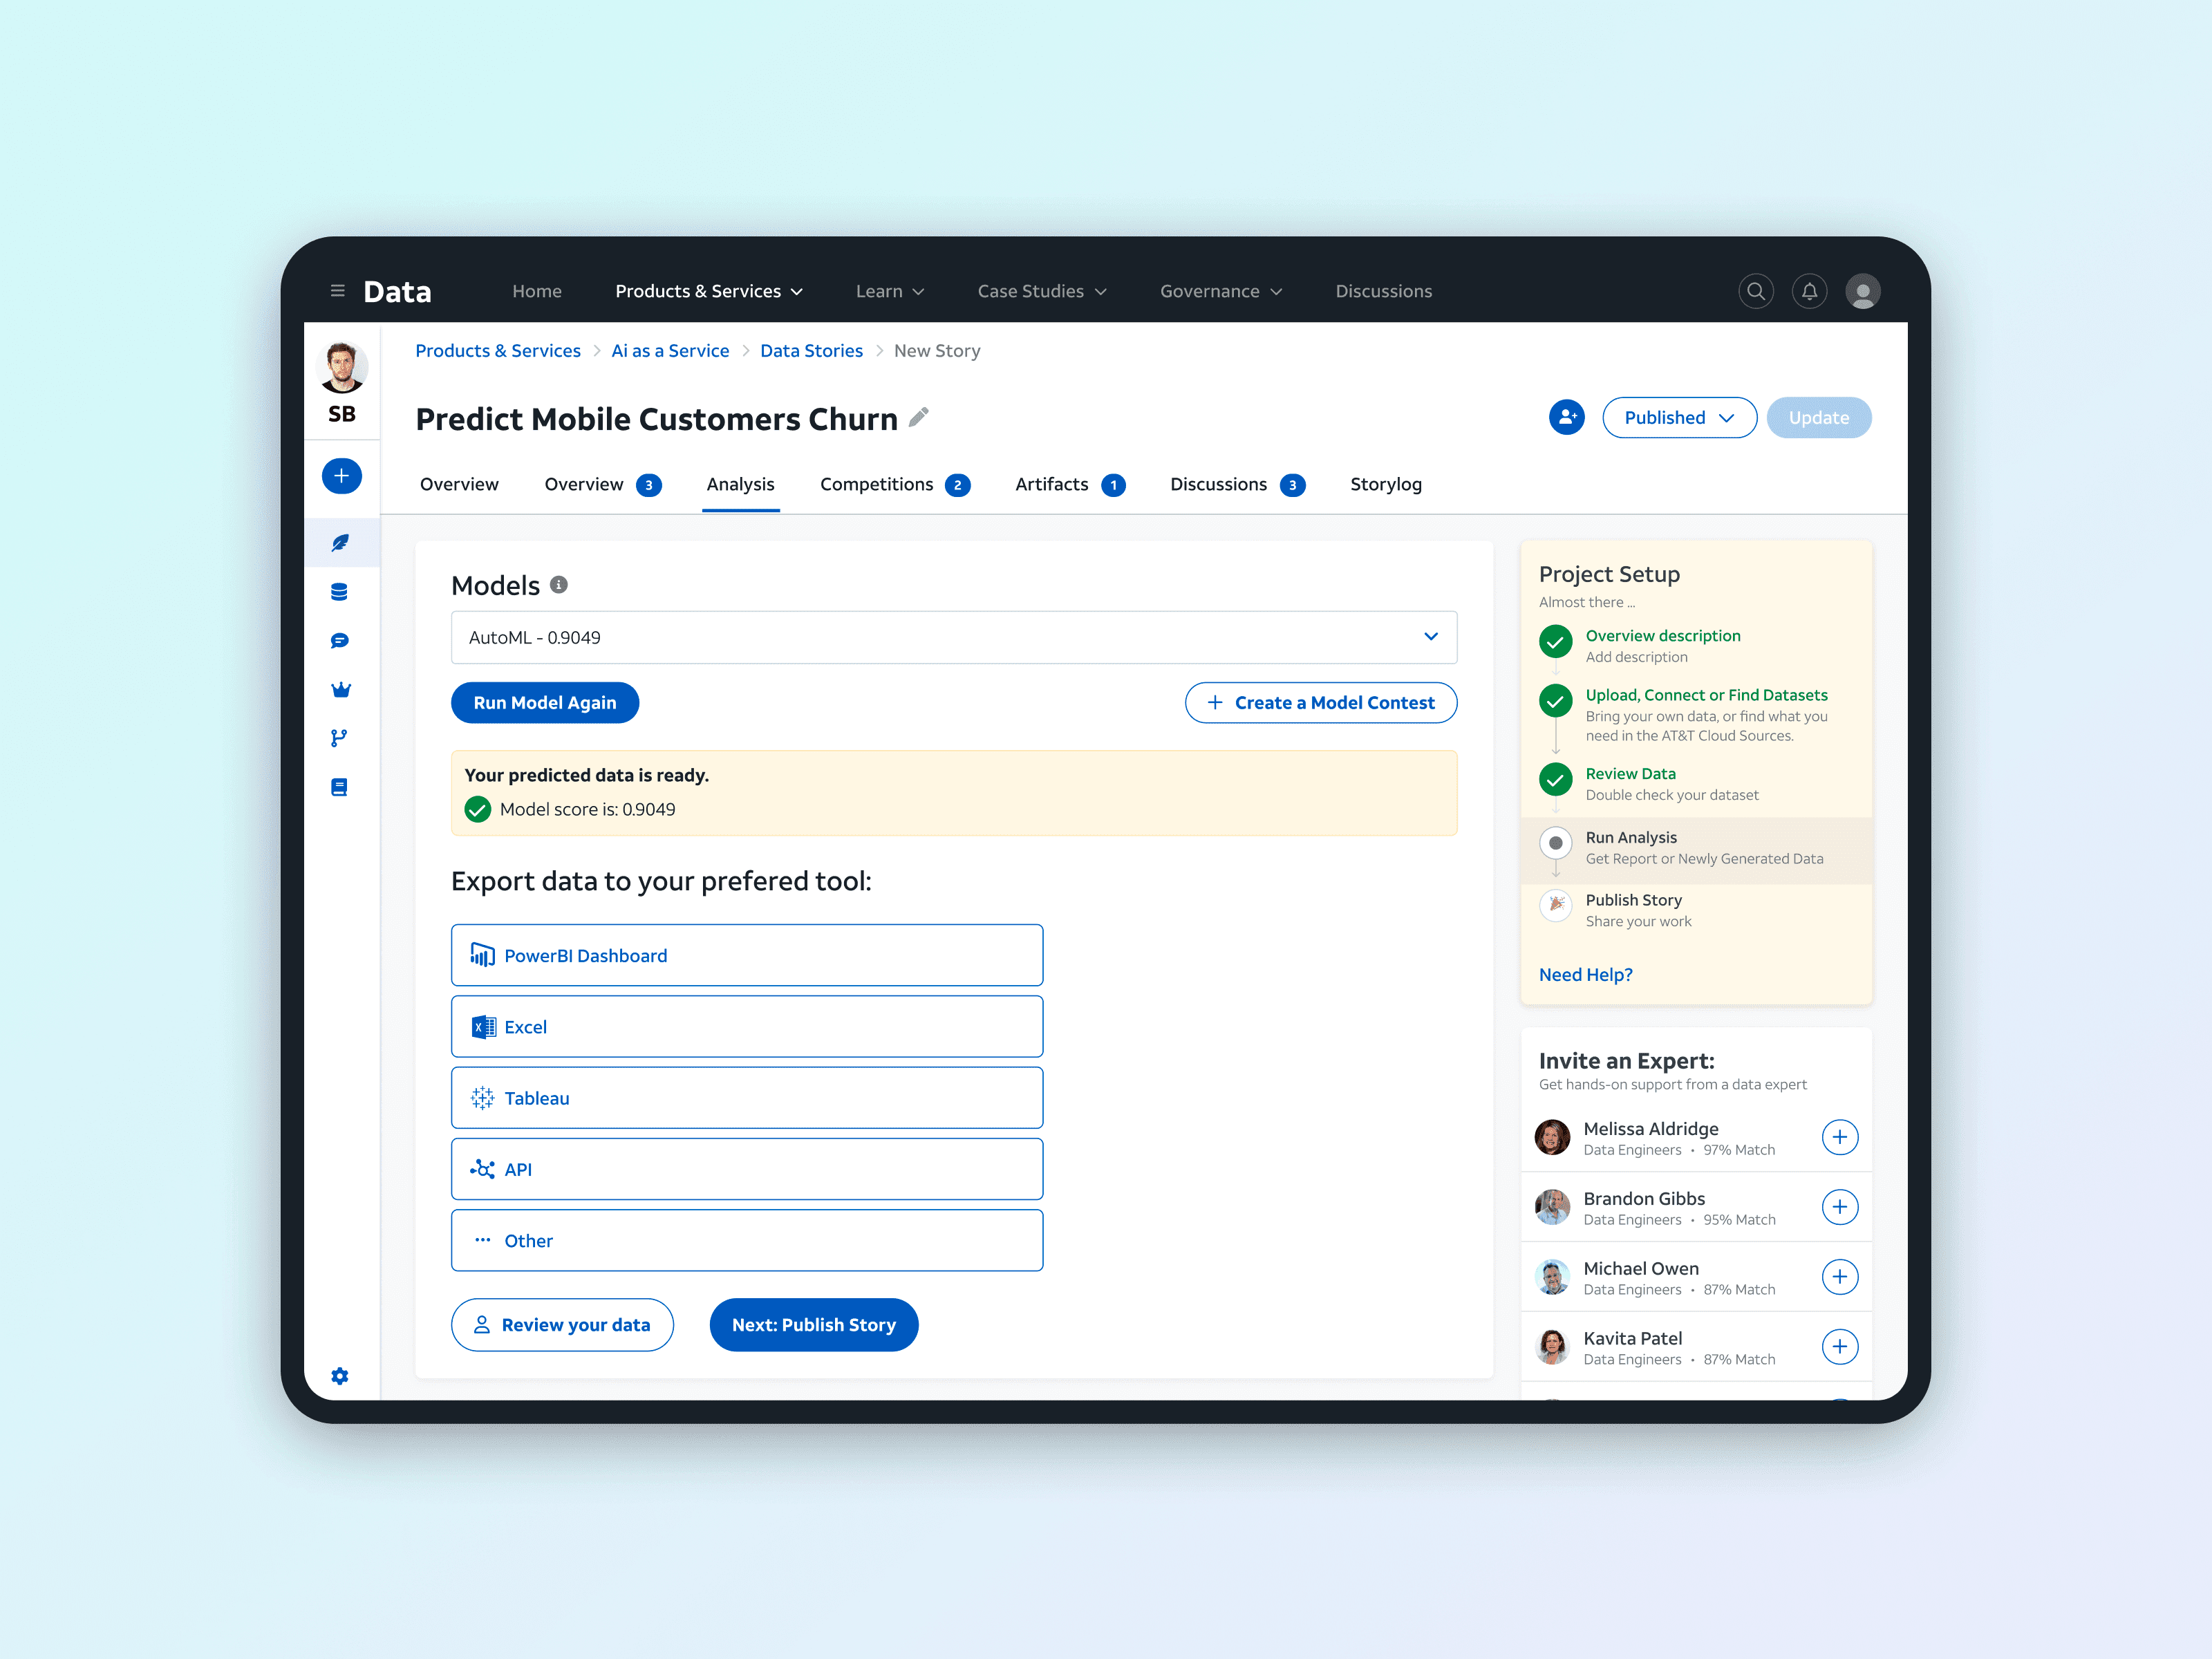Switch to Overview tab with badge 3

[602, 484]
